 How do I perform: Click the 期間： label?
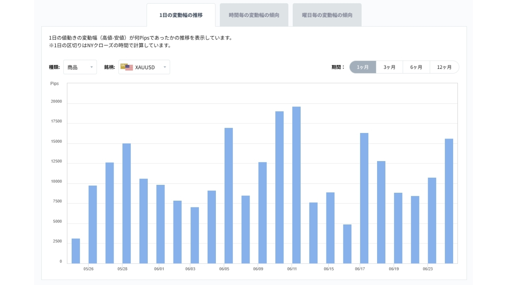[x=338, y=67]
